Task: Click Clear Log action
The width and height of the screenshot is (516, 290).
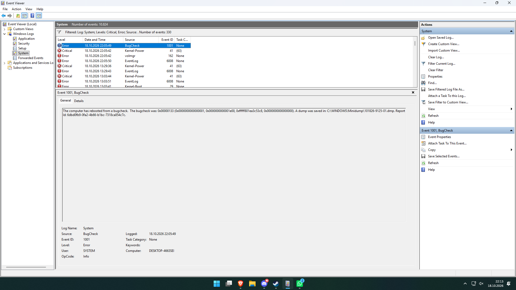Action: (x=436, y=57)
